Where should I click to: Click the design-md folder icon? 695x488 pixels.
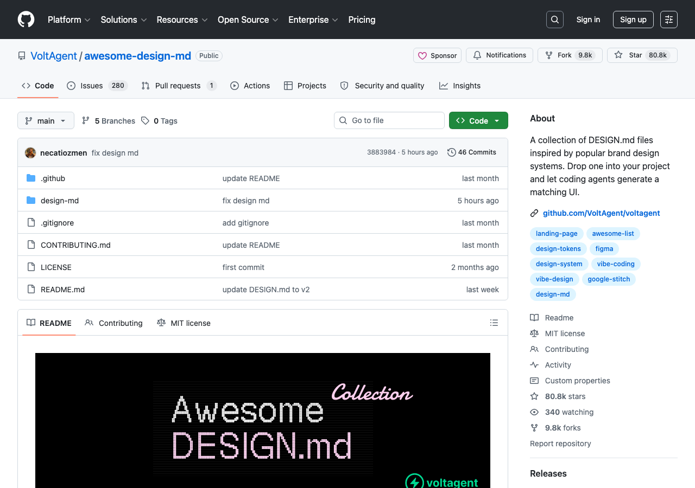click(x=31, y=201)
